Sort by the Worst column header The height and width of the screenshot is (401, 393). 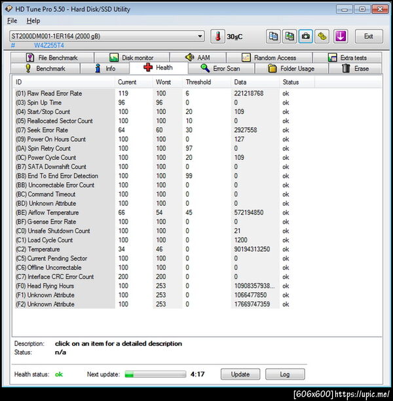pos(168,82)
